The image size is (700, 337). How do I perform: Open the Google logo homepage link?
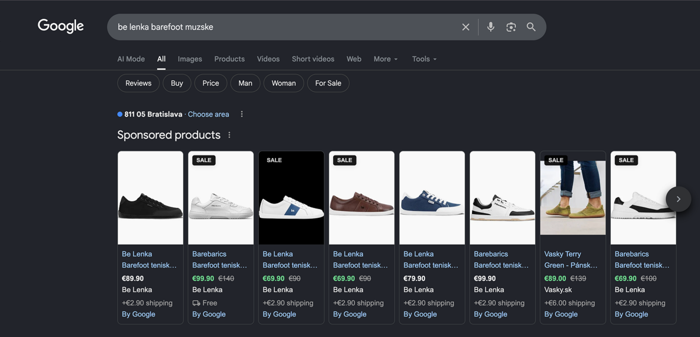click(x=60, y=26)
